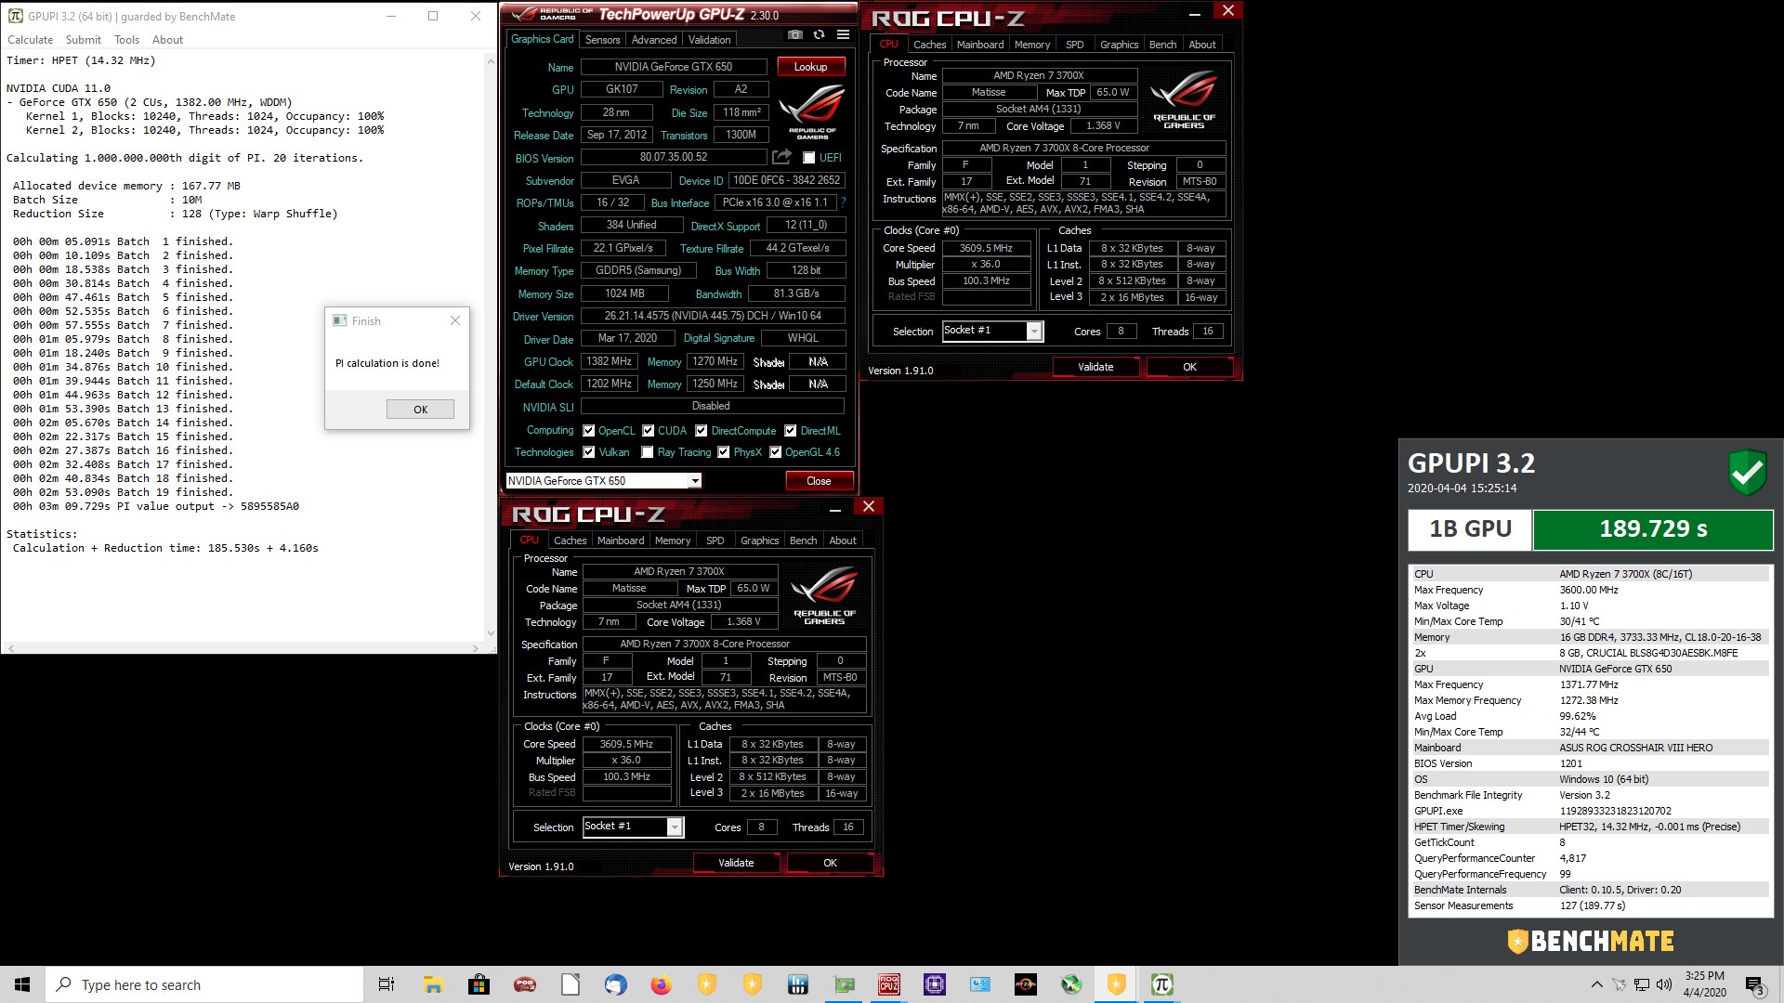1784x1003 pixels.
Task: Take a GPU-Z screenshot with camera icon
Action: click(x=795, y=35)
